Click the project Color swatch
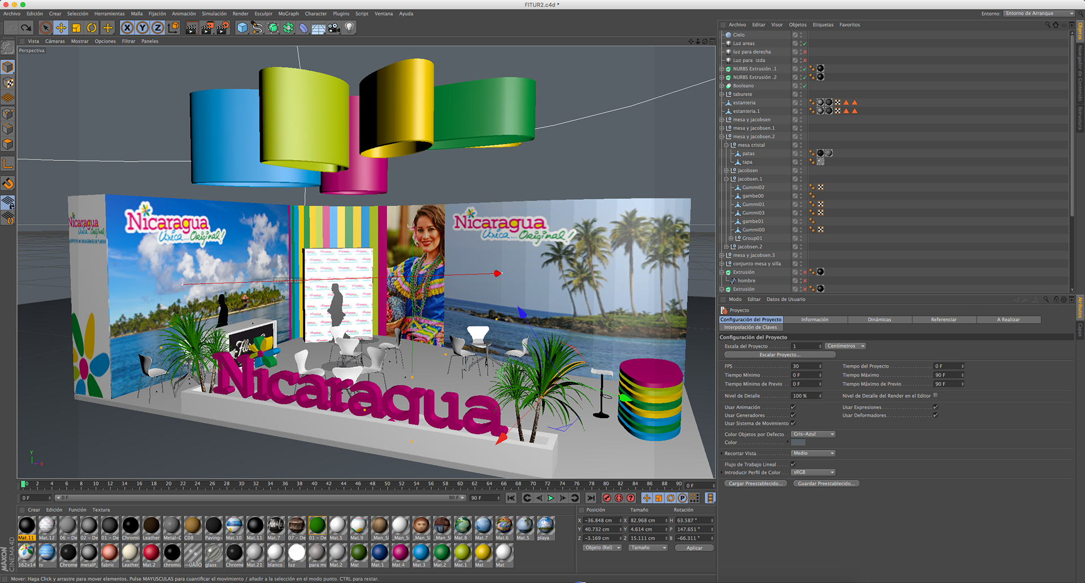Viewport: 1085px width, 583px height. [798, 442]
